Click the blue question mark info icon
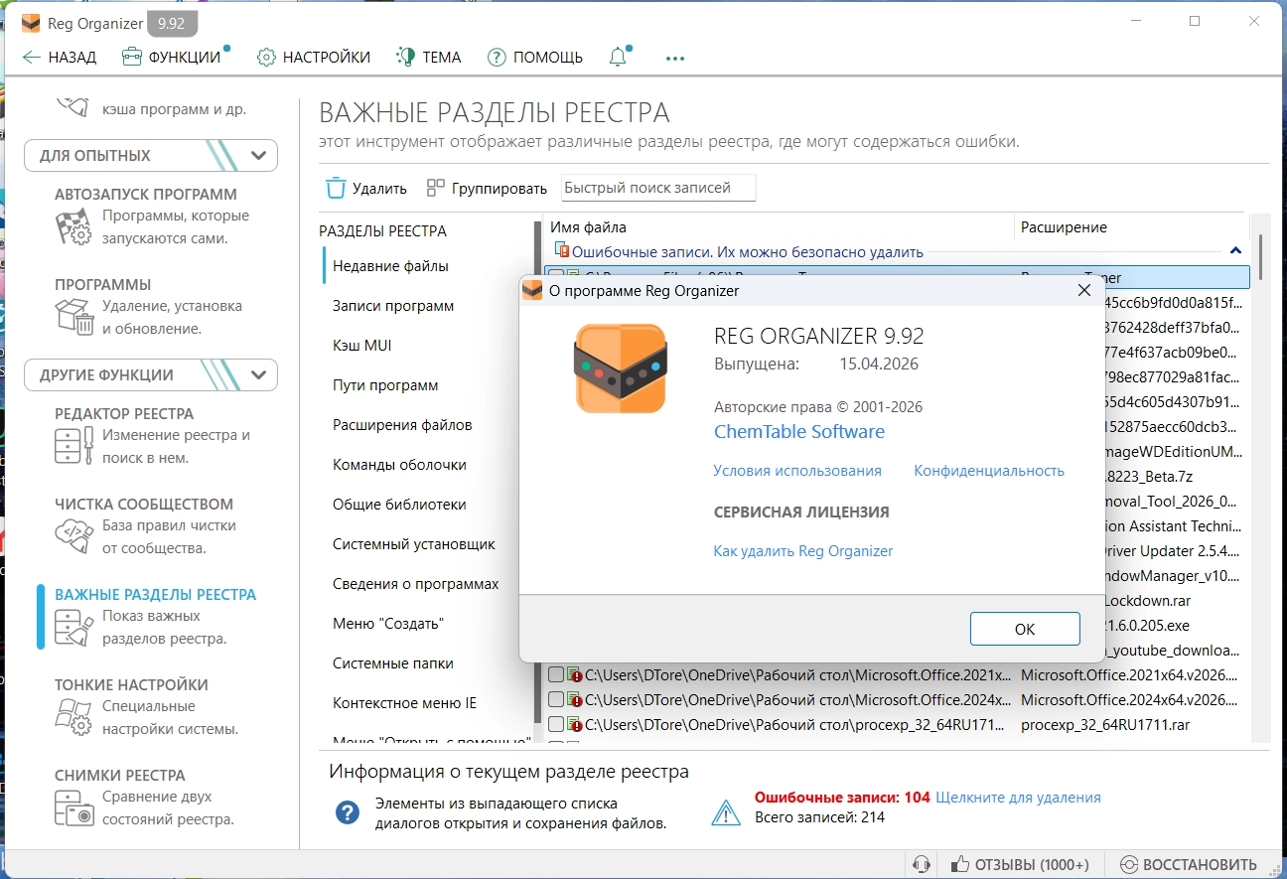Viewport: 1287px width, 879px height. [x=347, y=813]
